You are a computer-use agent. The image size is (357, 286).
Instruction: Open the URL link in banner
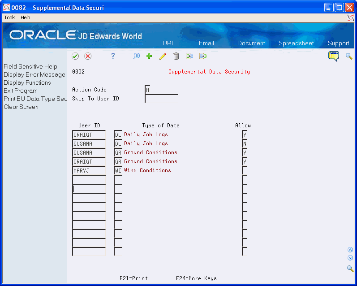[x=169, y=43]
